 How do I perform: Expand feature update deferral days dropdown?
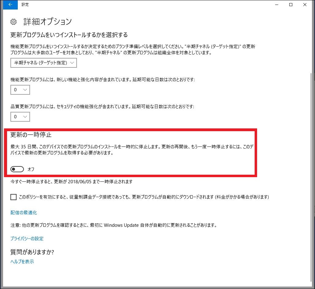[20, 89]
